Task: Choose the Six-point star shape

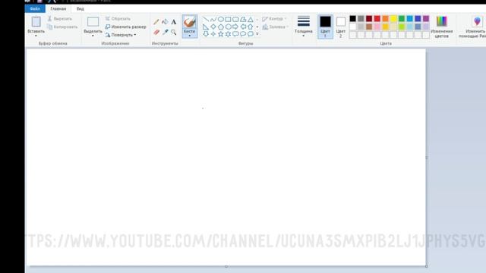Action: pyautogui.click(x=228, y=34)
